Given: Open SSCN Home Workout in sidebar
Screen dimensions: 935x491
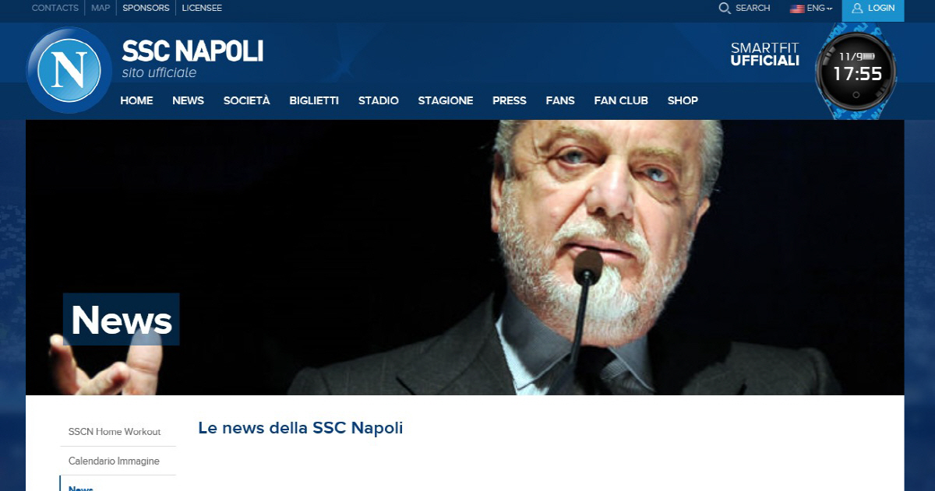Looking at the screenshot, I should [x=115, y=432].
